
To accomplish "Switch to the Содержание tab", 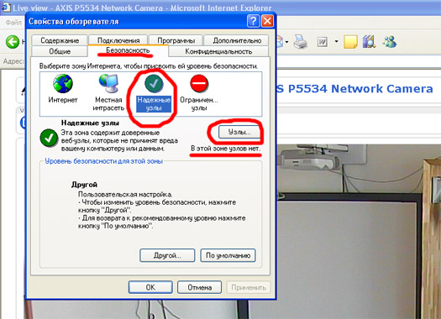I will tap(60, 40).
